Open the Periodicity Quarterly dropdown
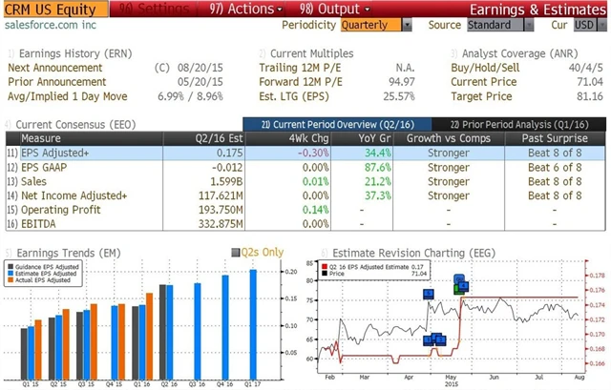 click(x=376, y=24)
